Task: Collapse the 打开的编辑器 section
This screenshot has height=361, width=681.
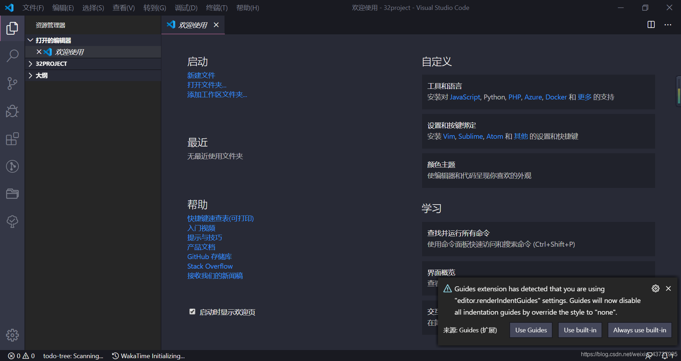Action: point(31,40)
